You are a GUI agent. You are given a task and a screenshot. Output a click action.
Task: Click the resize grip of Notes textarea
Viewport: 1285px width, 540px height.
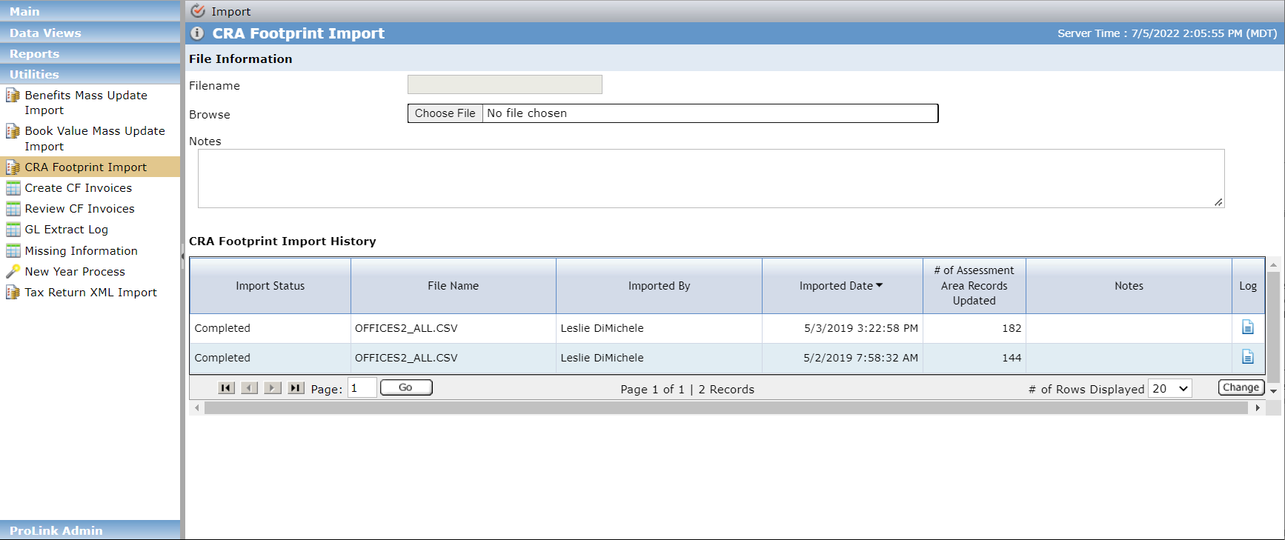coord(1218,202)
